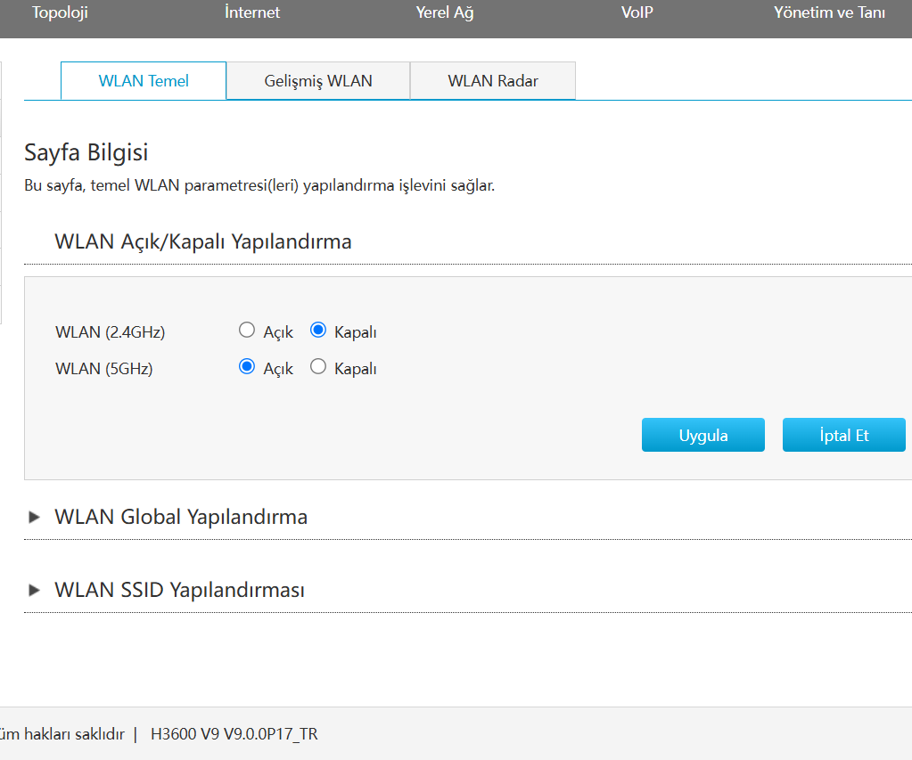Select the VoIP menu item

point(637,12)
